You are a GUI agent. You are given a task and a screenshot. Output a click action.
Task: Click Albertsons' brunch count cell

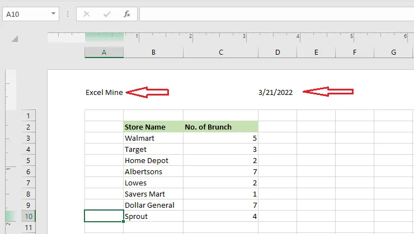(220, 171)
